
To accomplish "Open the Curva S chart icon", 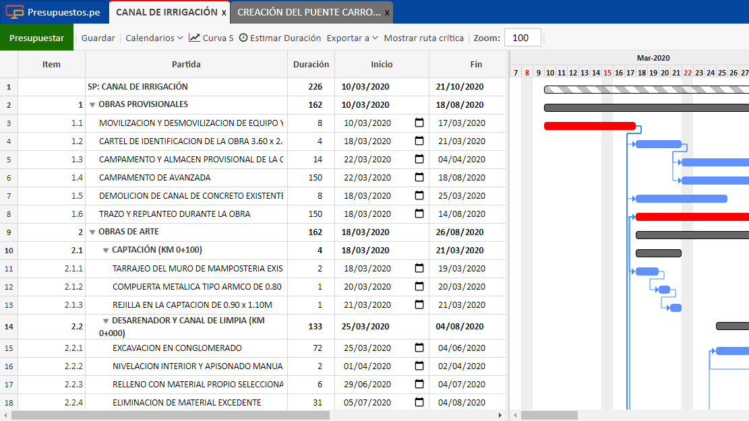I will pyautogui.click(x=194, y=38).
